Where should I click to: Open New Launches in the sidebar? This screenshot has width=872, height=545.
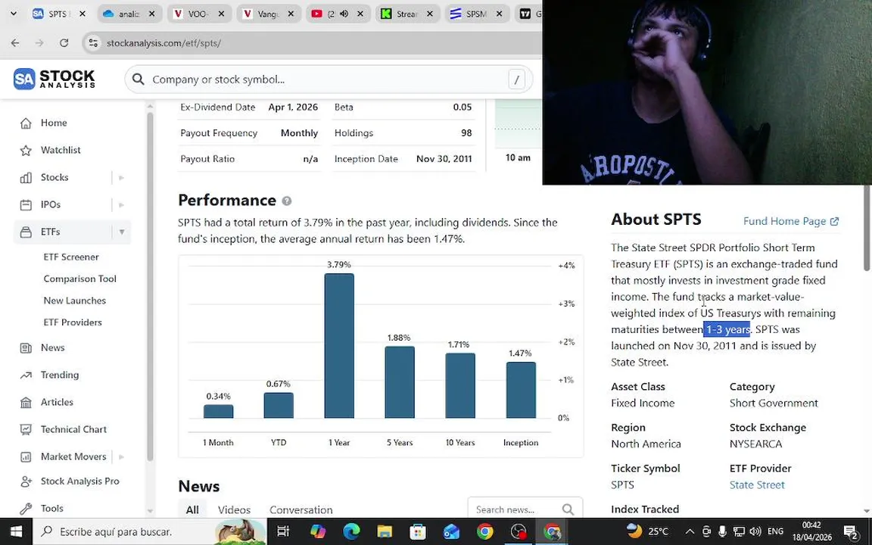[74, 301]
